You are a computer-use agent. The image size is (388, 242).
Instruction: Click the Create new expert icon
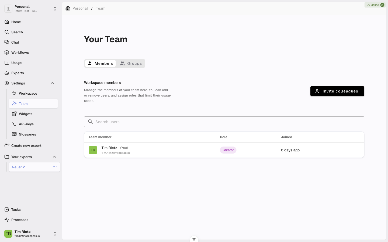point(7,145)
